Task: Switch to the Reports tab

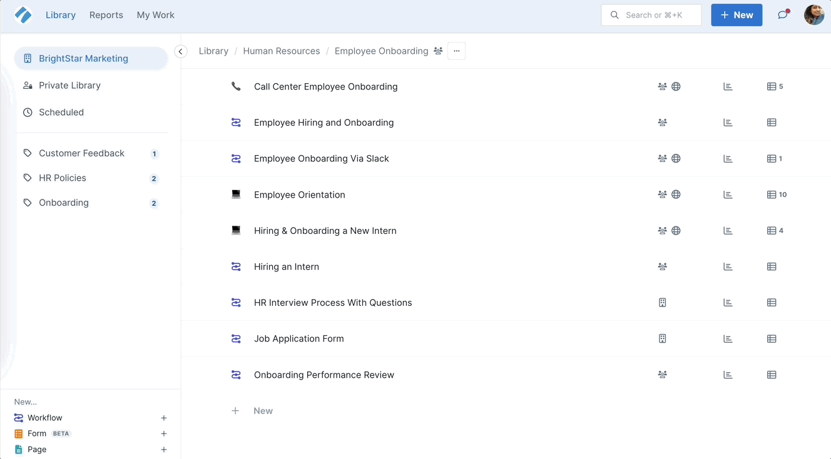Action: click(106, 15)
